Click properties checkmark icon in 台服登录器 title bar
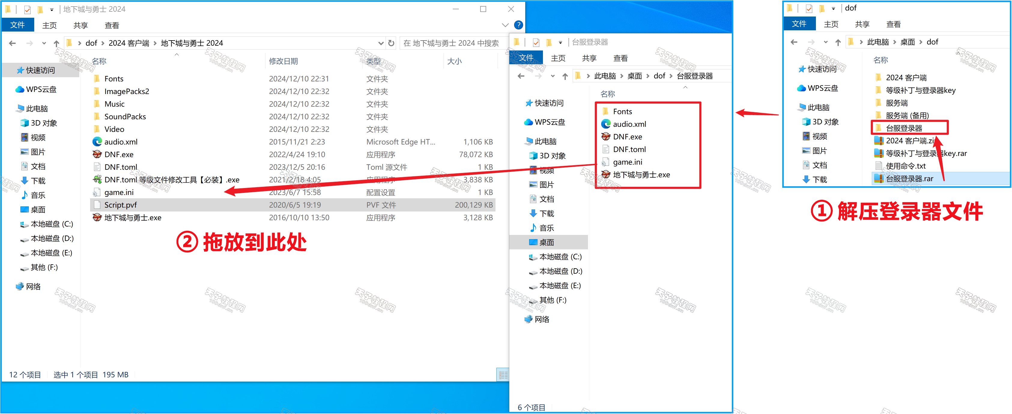The height and width of the screenshot is (414, 1012). click(x=536, y=42)
